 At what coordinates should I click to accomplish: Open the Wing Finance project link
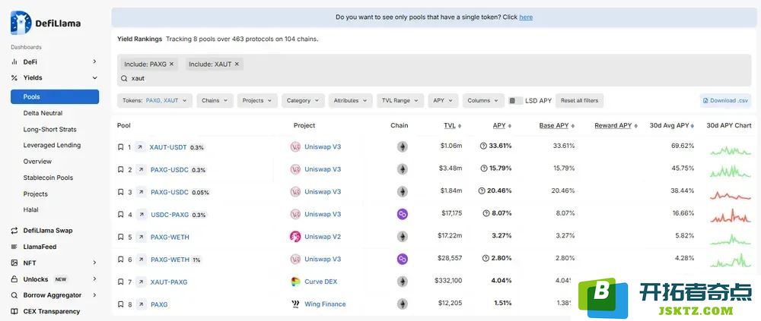pos(325,304)
